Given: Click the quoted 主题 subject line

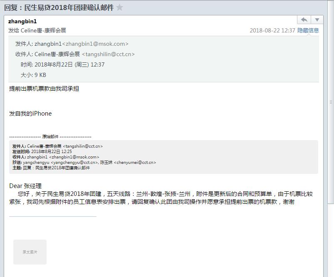Looking at the screenshot, I should click(x=51, y=168).
